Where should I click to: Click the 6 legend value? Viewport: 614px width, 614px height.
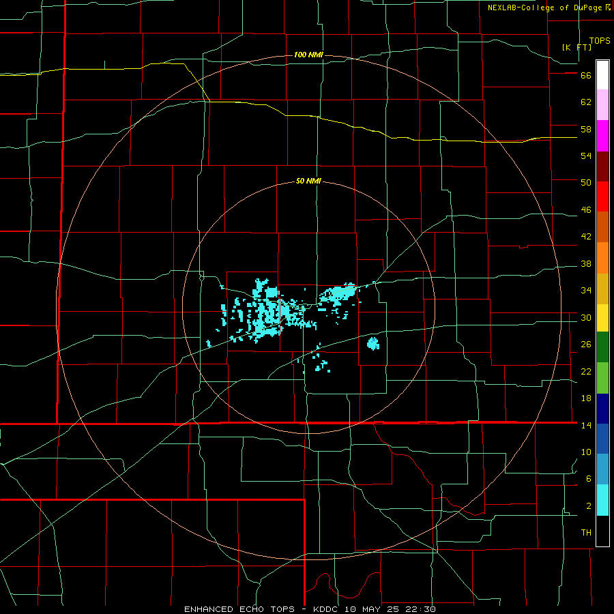pos(588,478)
